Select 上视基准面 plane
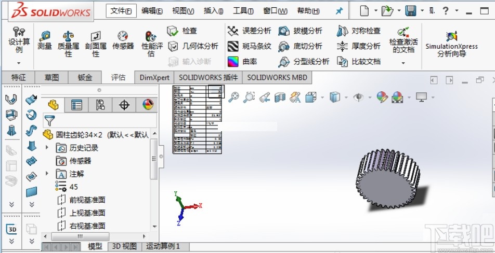The height and width of the screenshot is (253, 495). click(81, 213)
